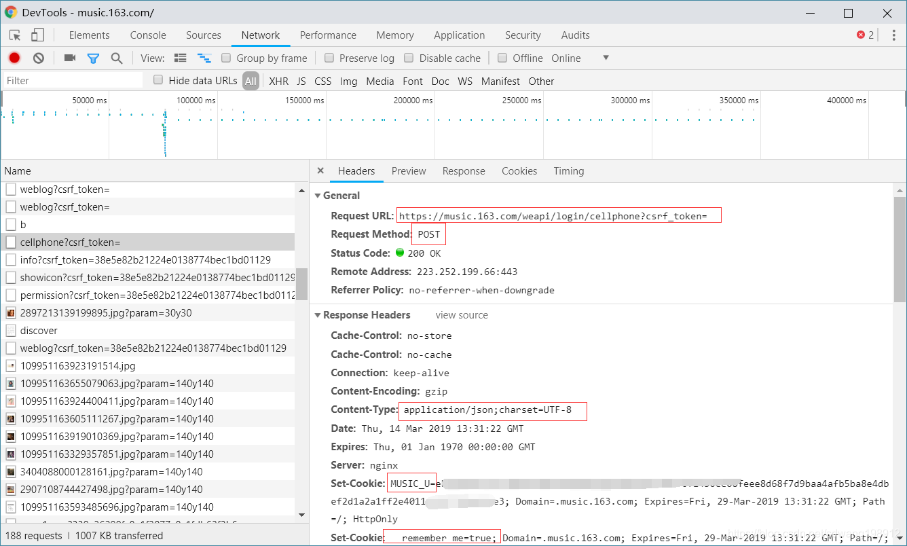Check Disable cache option
This screenshot has height=546, width=907.
(409, 58)
